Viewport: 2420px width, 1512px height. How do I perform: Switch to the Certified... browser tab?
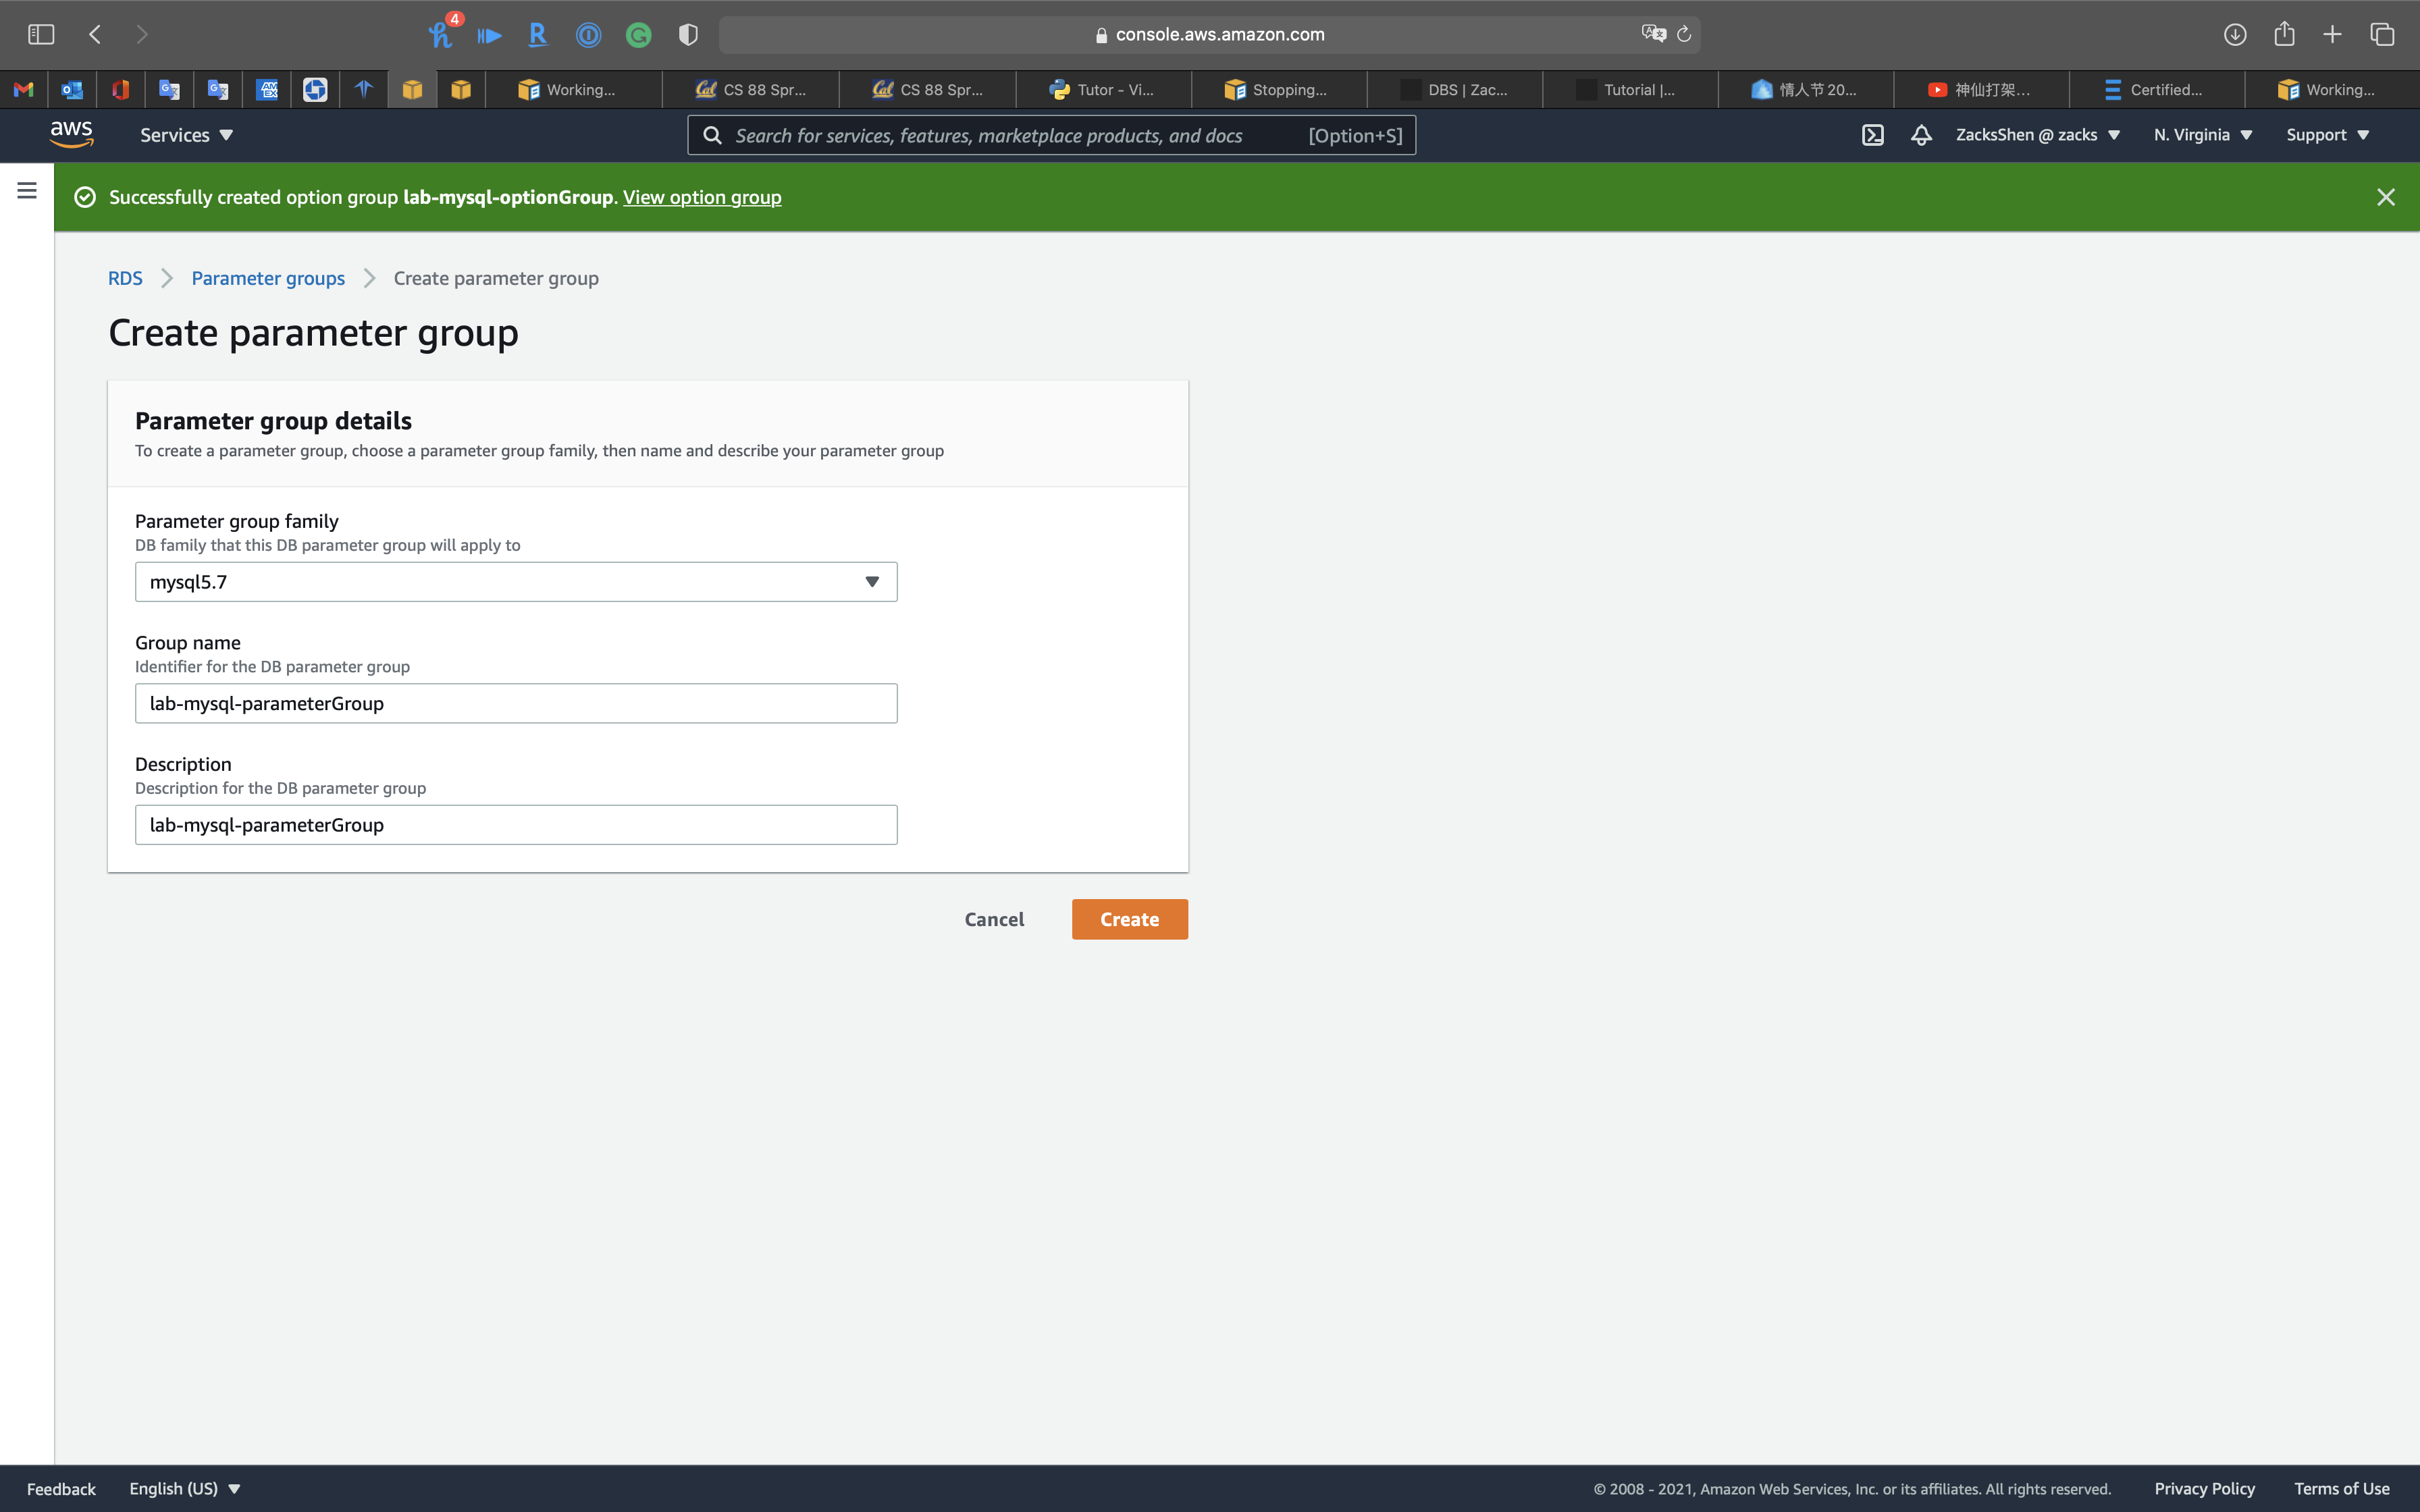click(x=2155, y=90)
